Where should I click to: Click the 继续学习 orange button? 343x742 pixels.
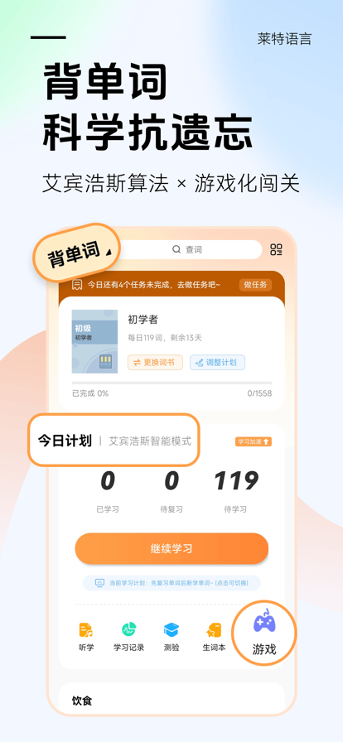[x=171, y=549]
